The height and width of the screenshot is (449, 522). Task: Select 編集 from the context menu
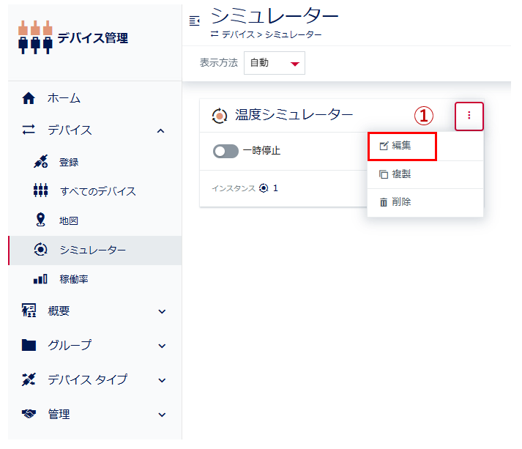(401, 146)
